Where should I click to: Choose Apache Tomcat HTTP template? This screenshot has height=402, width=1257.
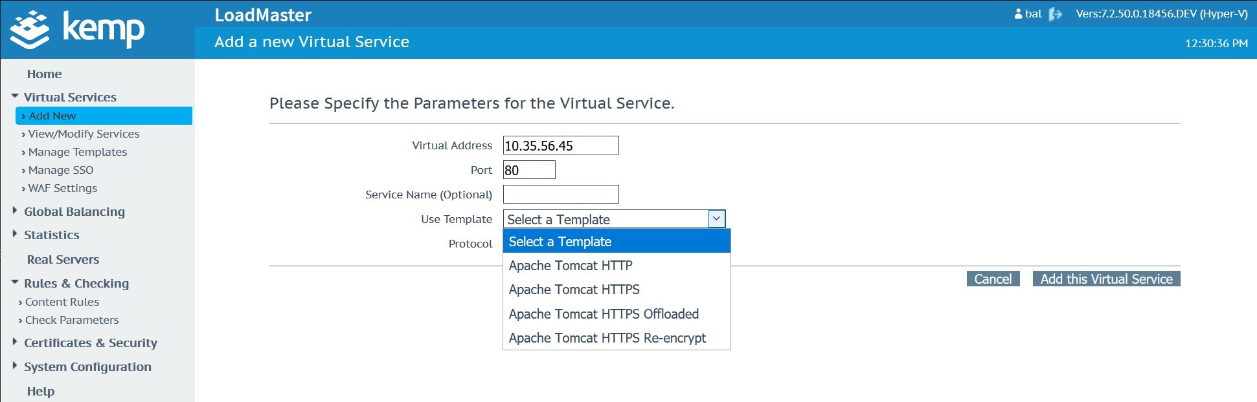[570, 266]
